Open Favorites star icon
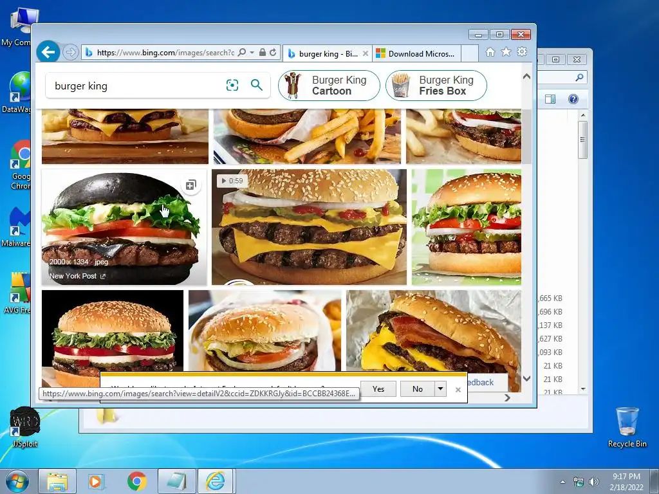The image size is (659, 494). [506, 52]
